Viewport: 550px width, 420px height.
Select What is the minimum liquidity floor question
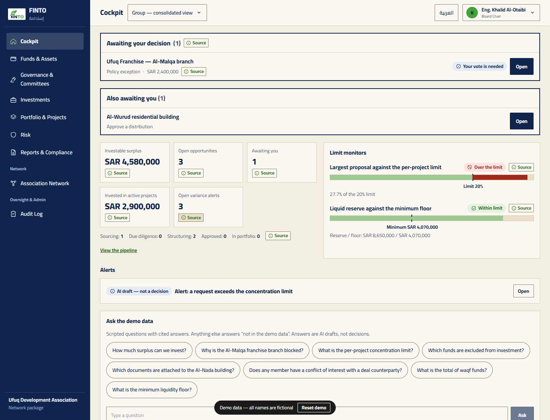tap(152, 390)
